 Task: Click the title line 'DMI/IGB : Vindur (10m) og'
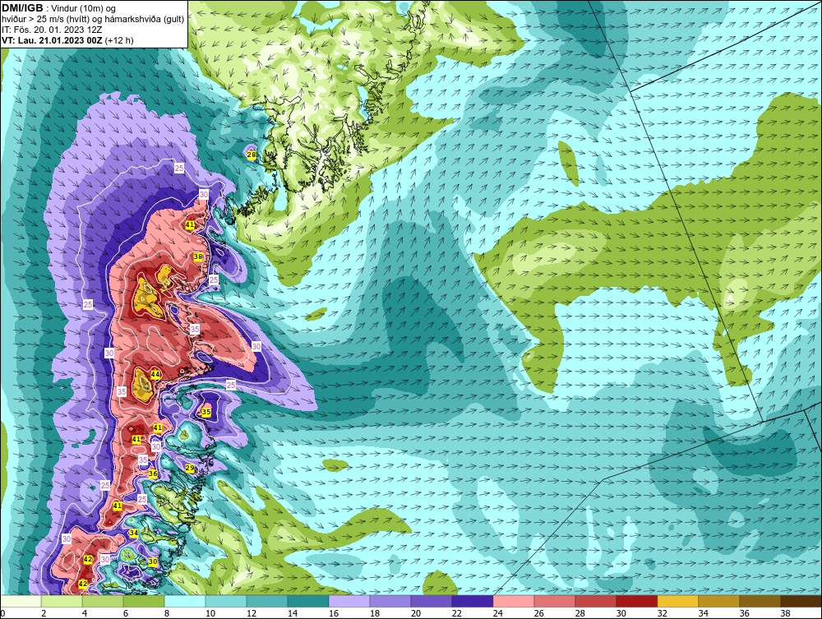tap(59, 8)
